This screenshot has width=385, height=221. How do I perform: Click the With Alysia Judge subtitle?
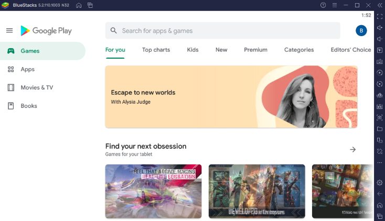(x=131, y=102)
